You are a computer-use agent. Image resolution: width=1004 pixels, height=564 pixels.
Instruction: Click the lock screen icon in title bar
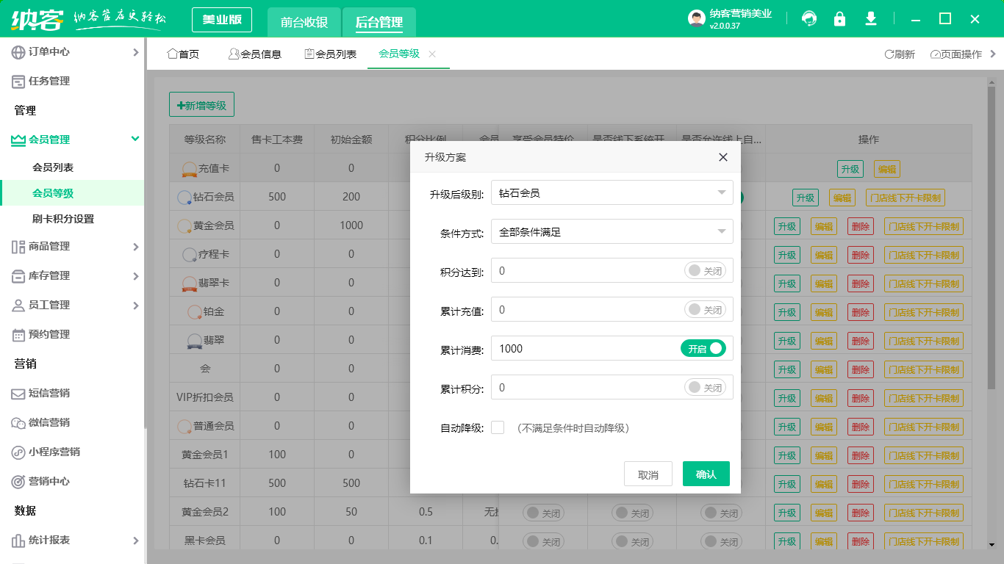[840, 18]
